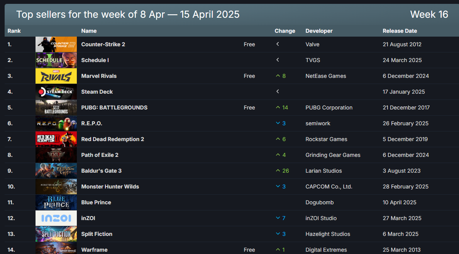This screenshot has width=459, height=254.
Task: Click the top sellers week title text
Action: click(x=128, y=14)
